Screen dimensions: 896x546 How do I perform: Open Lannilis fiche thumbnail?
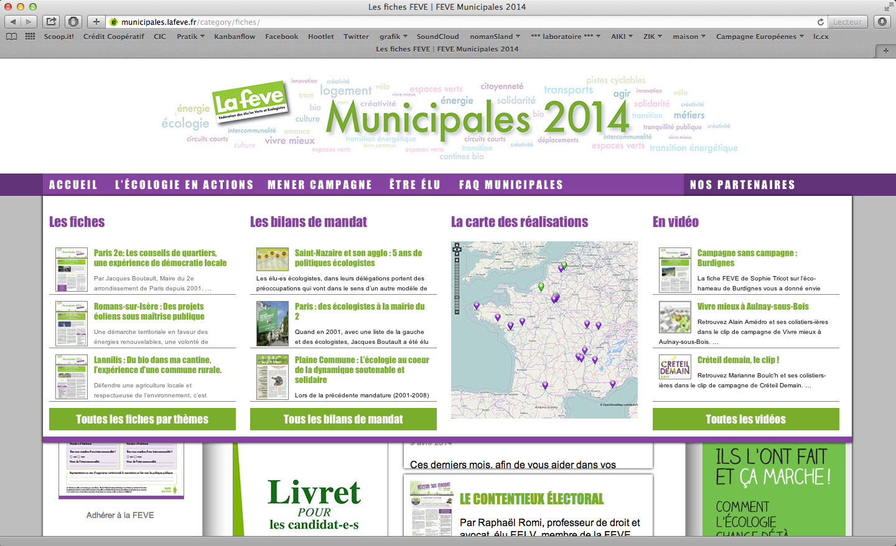coord(71,377)
